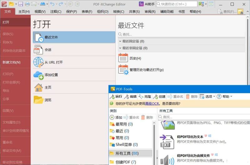Open 管理历史与最近打开(p)

[x=141, y=70]
